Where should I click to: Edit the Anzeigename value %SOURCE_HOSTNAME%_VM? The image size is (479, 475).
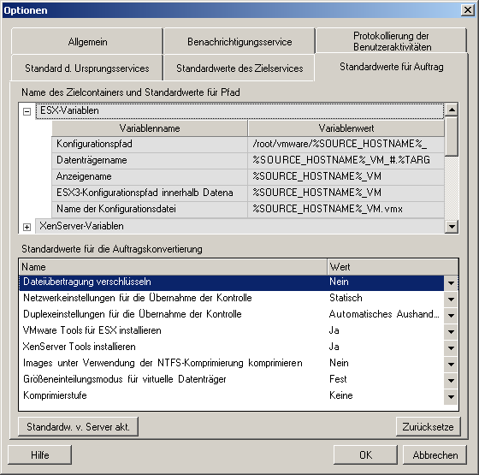[346, 176]
